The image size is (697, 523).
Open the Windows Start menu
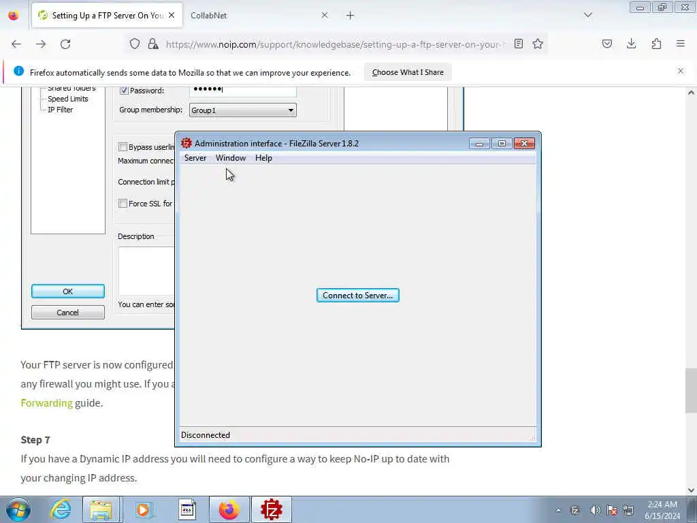[x=18, y=509]
